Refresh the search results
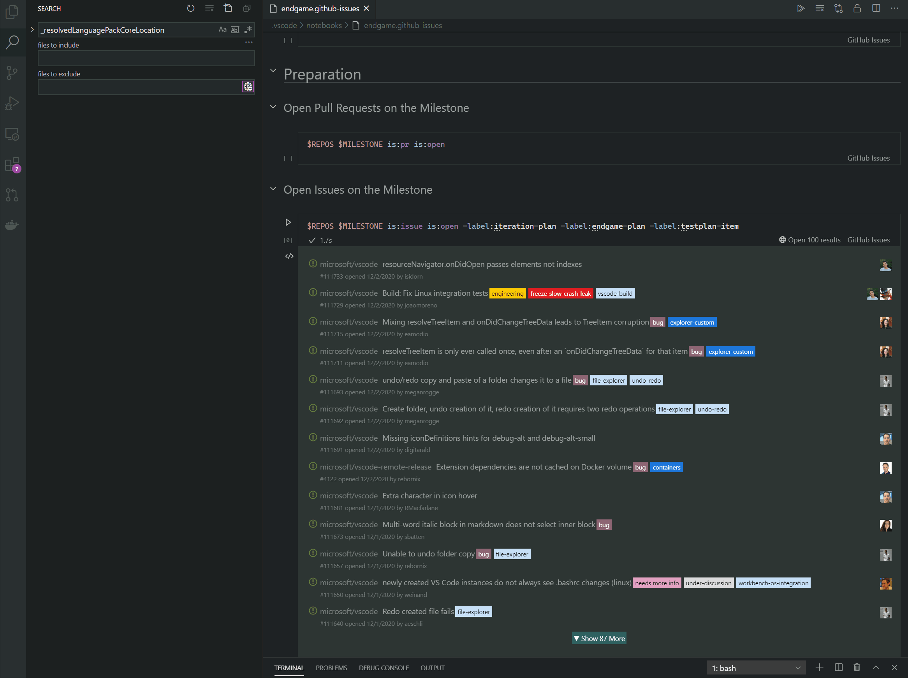 pyautogui.click(x=190, y=8)
